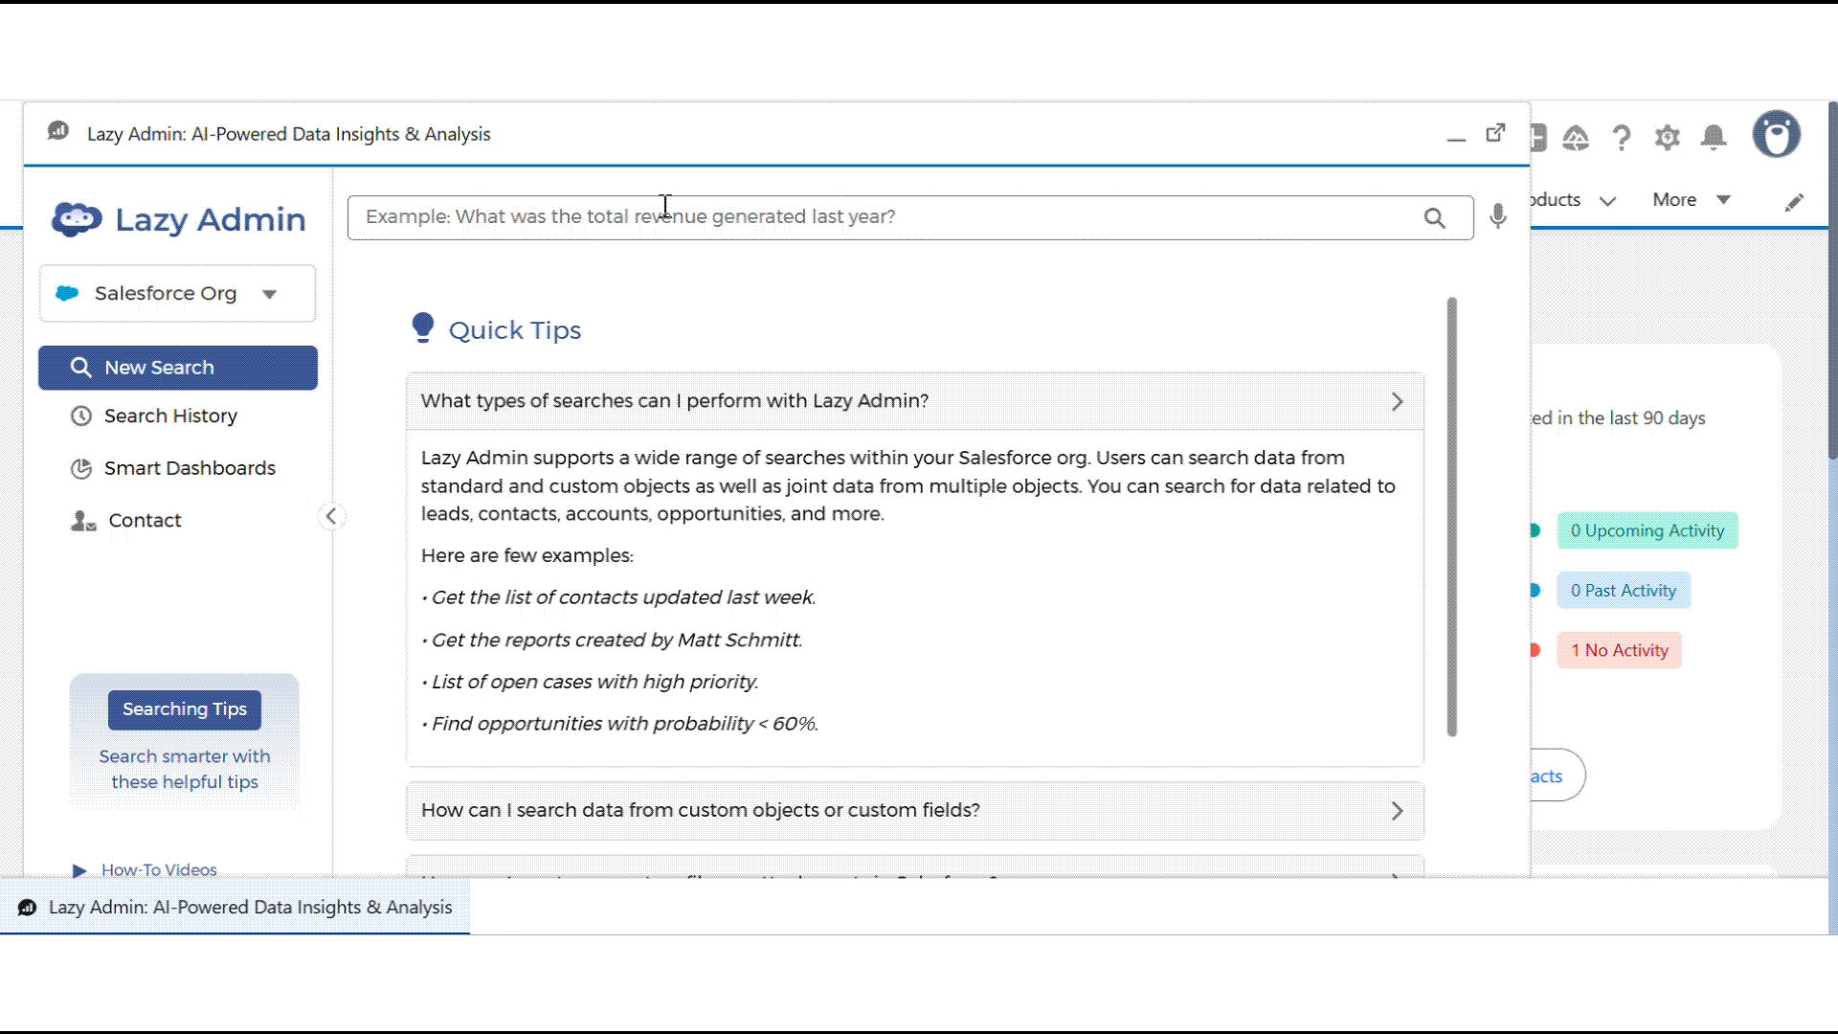The height and width of the screenshot is (1034, 1838).
Task: Collapse the left sidebar with arrow
Action: (x=331, y=517)
